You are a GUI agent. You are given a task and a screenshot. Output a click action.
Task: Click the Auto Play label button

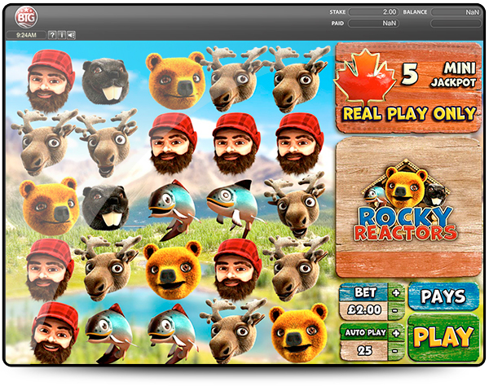click(x=363, y=332)
